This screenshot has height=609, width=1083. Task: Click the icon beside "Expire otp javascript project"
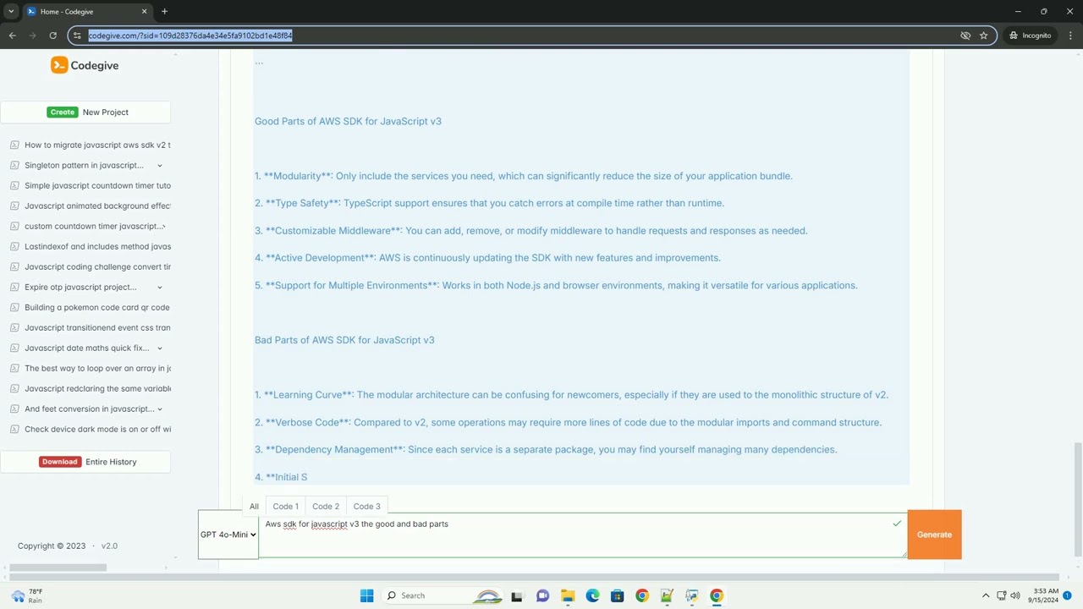(x=14, y=287)
